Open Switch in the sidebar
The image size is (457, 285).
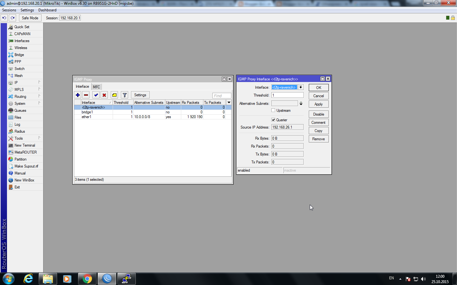tap(25, 69)
